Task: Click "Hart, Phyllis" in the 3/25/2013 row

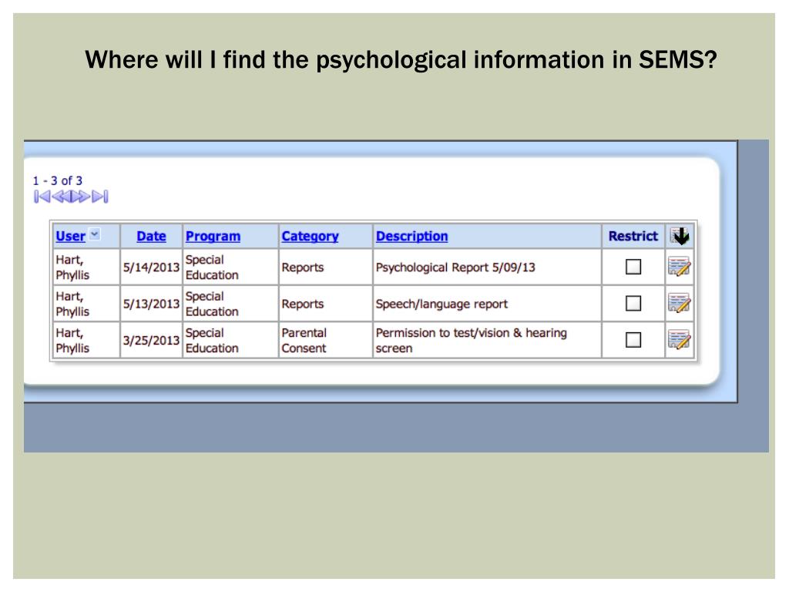Action: (x=72, y=340)
